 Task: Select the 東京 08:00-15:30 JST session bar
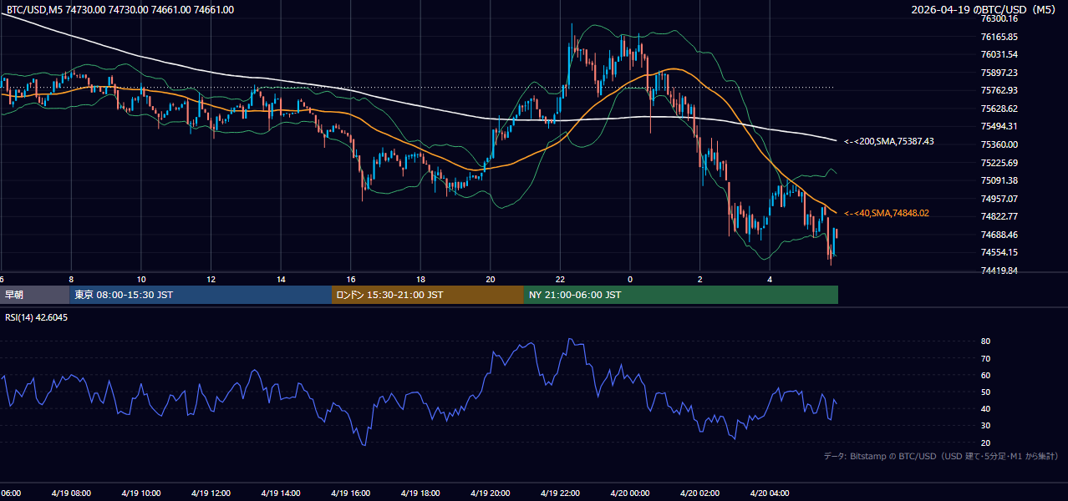(201, 295)
